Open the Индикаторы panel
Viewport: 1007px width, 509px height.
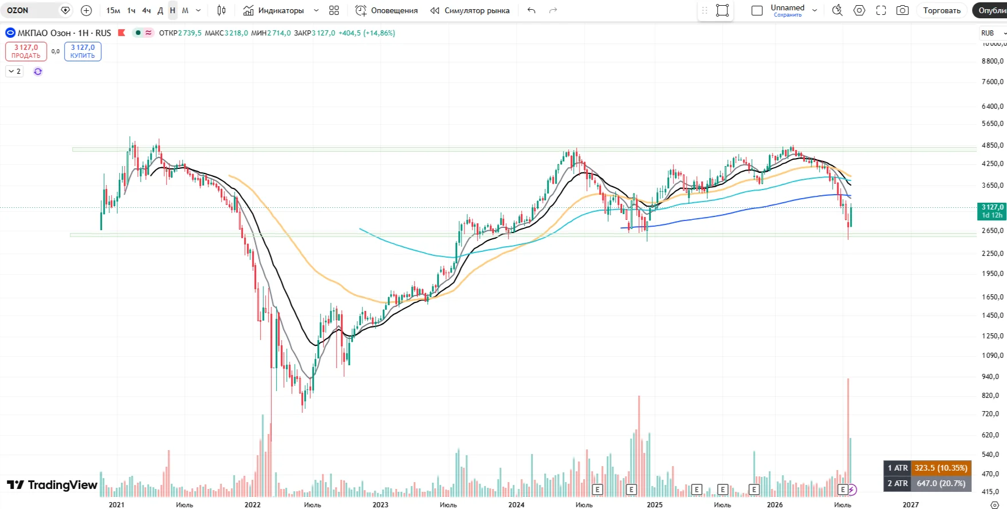pyautogui.click(x=274, y=10)
